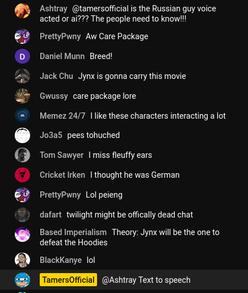Click Based Imperialism's purple avatar
The image size is (248, 293).
coord(22,235)
